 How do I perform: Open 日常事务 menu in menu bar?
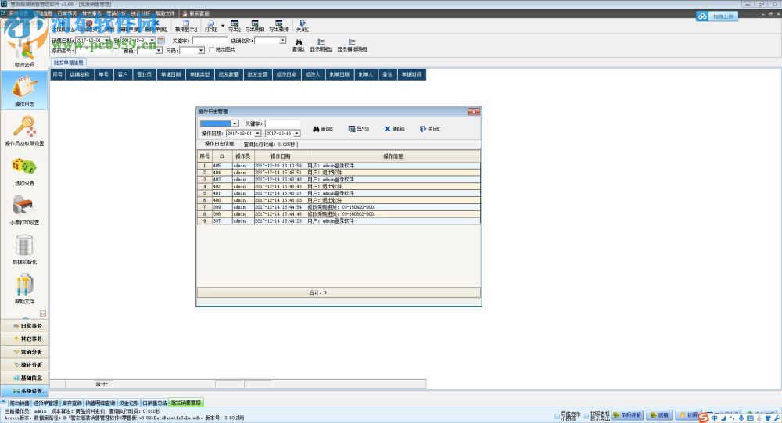(67, 13)
